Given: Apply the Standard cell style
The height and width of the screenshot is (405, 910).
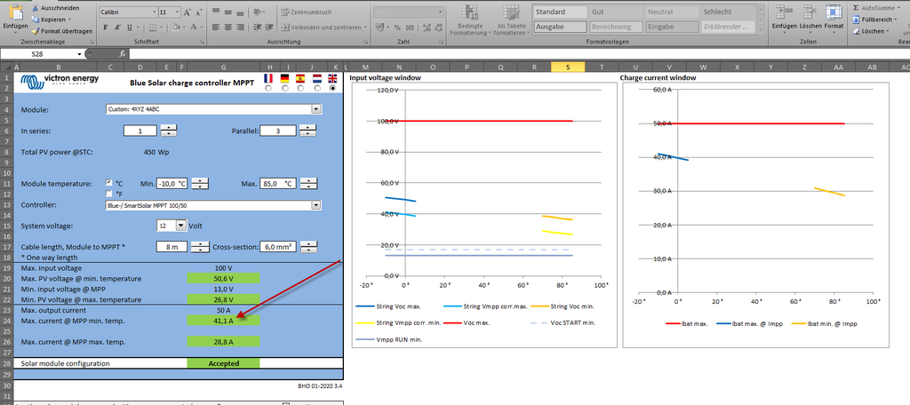Looking at the screenshot, I should (560, 12).
